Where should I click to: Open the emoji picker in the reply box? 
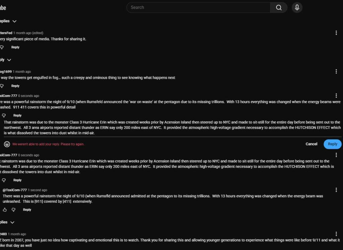pyautogui.click(x=7, y=144)
